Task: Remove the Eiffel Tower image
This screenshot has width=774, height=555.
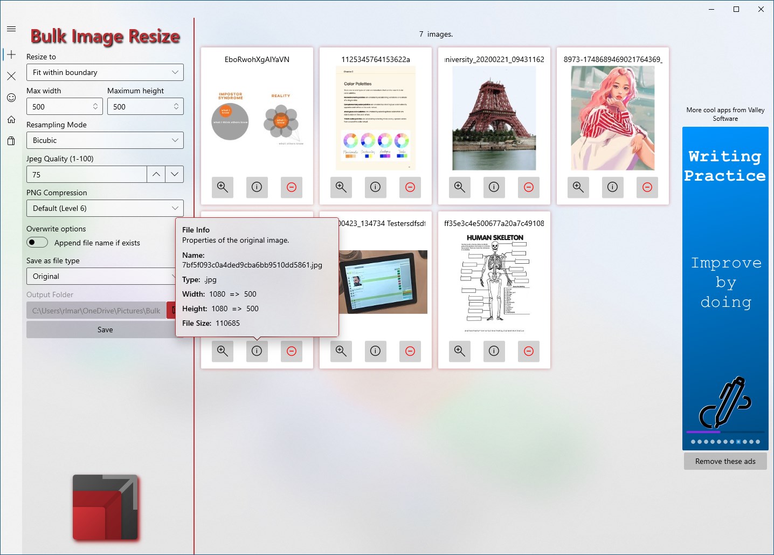Action: click(529, 187)
